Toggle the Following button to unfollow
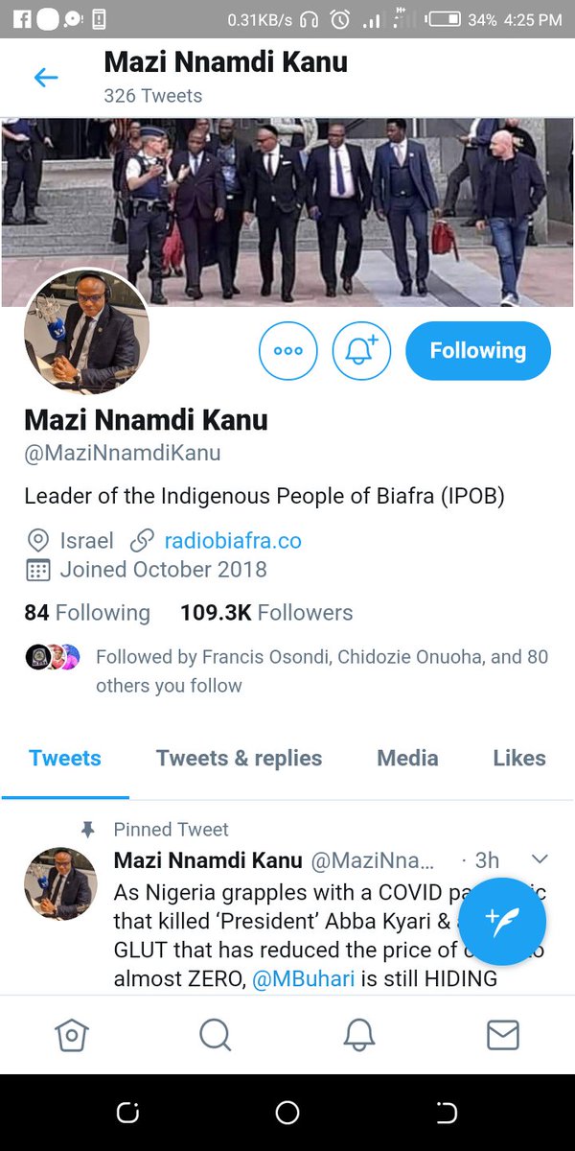 point(478,351)
